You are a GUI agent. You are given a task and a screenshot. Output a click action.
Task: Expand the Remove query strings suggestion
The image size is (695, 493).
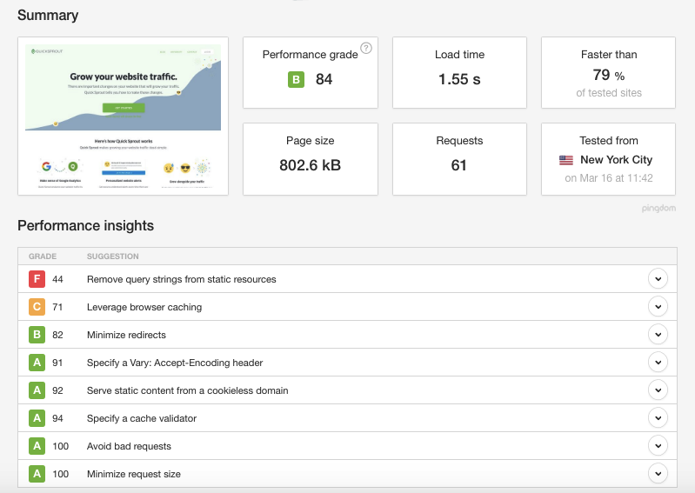pyautogui.click(x=658, y=278)
